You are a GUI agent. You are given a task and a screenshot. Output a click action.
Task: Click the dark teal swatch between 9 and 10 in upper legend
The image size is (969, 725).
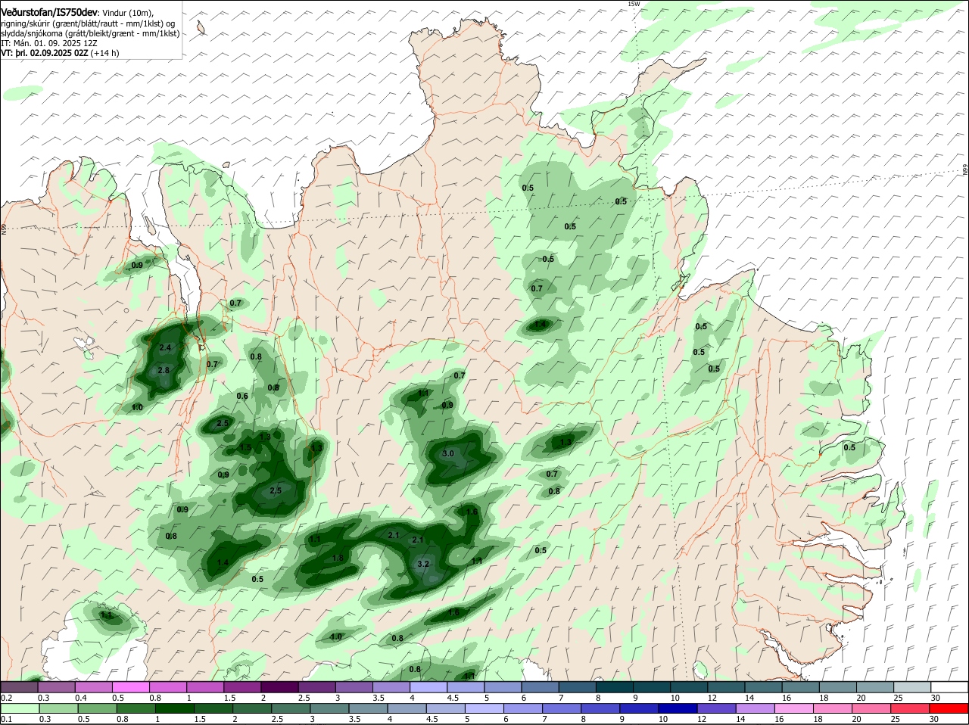[x=653, y=687]
